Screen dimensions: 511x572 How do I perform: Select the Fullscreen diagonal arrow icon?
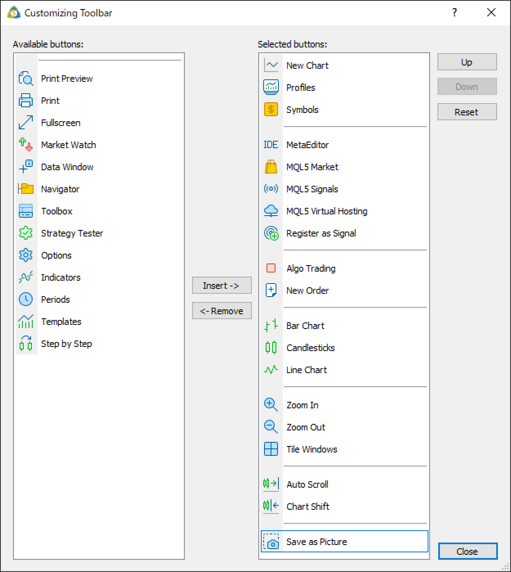point(26,123)
